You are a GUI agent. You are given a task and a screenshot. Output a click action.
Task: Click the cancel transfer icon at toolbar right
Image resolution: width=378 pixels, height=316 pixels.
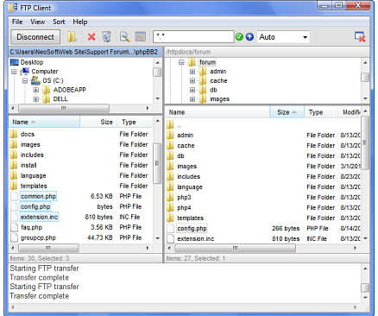click(360, 37)
